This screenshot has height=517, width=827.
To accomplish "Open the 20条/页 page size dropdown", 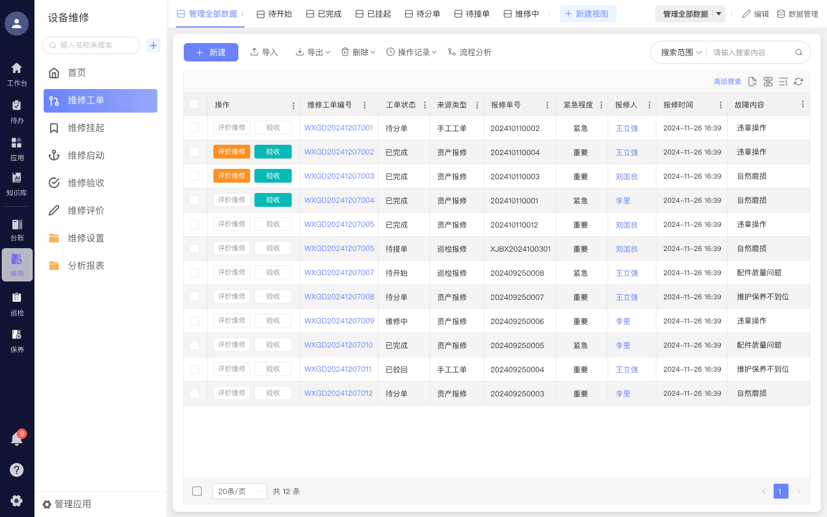I will 239,491.
